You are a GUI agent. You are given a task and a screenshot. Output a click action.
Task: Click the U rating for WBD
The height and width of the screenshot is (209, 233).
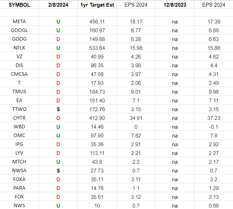58,127
